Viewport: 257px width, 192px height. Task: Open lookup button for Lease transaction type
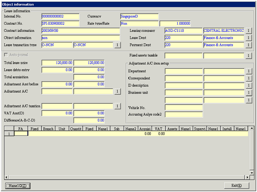(117, 45)
